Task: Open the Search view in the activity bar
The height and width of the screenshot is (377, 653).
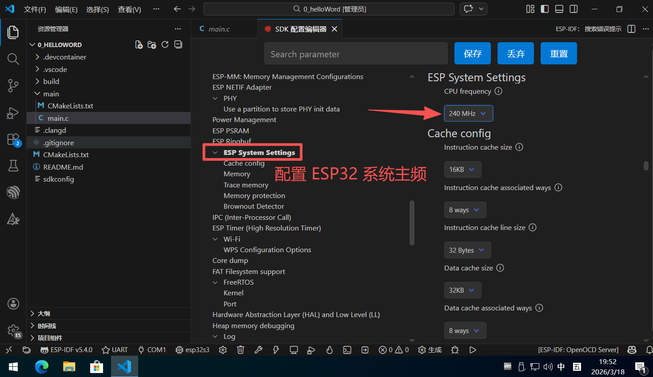Action: pyautogui.click(x=13, y=59)
